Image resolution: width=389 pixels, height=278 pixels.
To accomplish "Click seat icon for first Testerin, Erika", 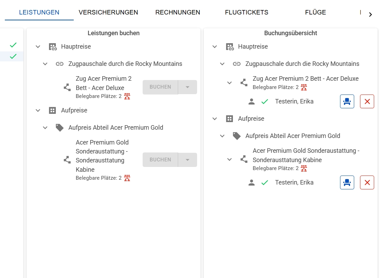I will point(347,101).
